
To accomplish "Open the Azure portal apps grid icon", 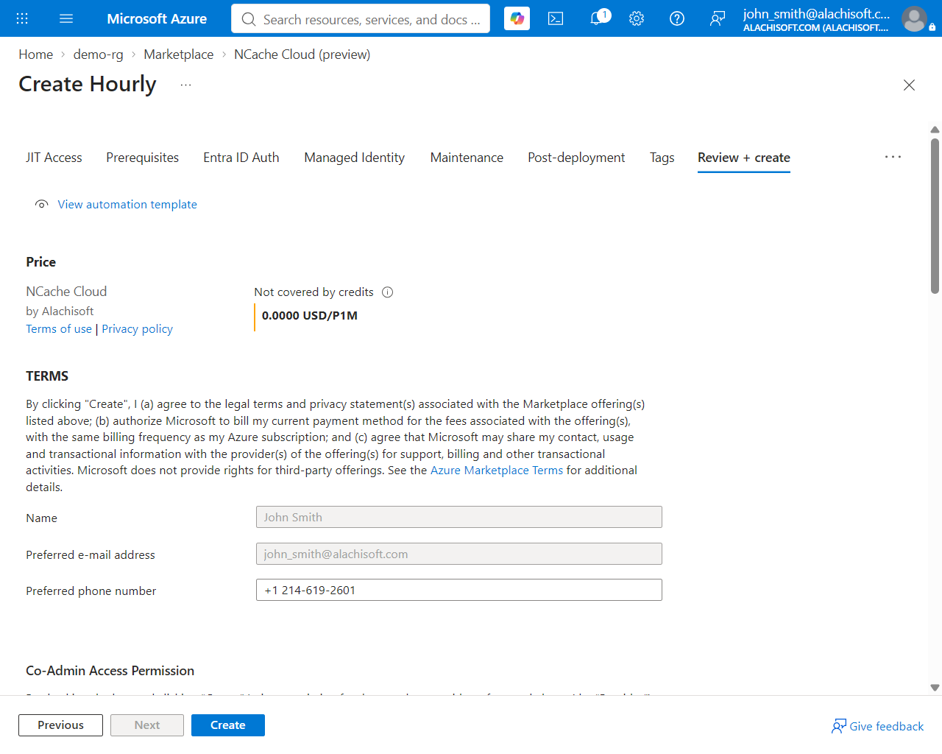I will [x=22, y=18].
